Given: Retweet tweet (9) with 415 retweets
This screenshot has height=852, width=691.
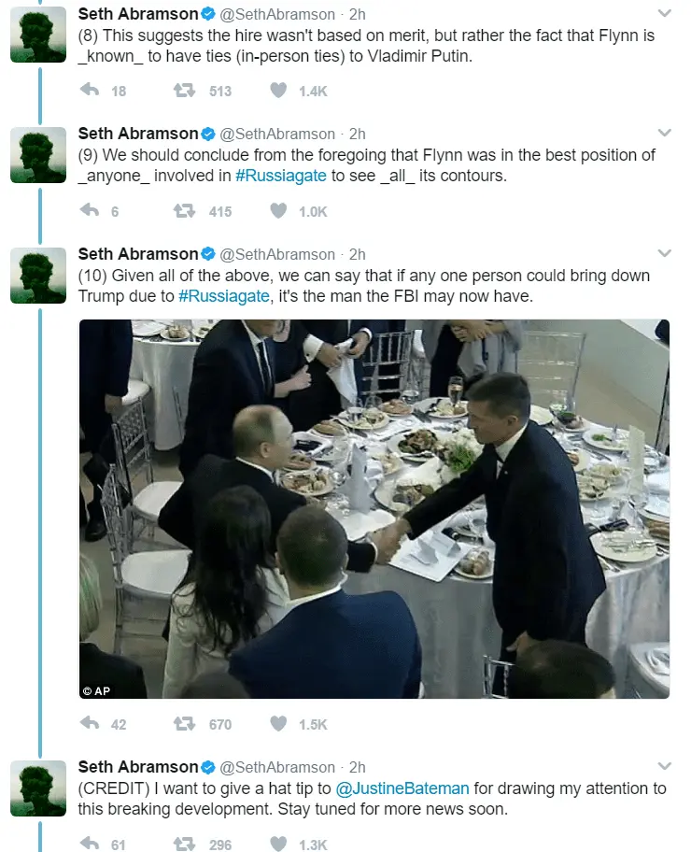Looking at the screenshot, I should [185, 211].
